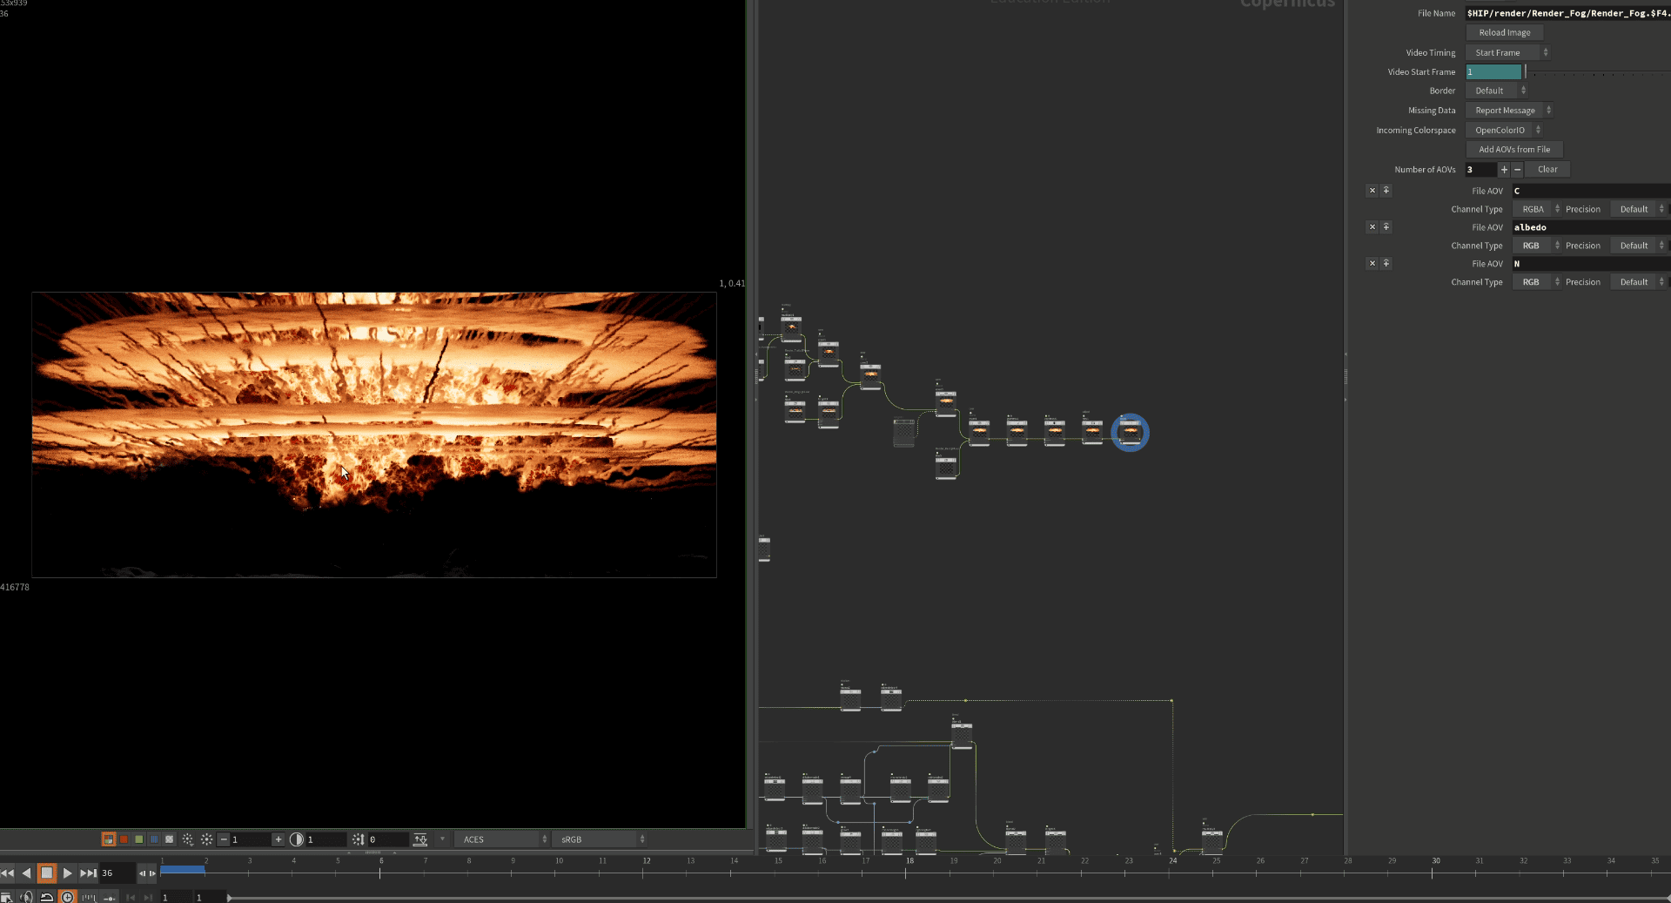
Task: Remove the N AOV entry
Action: [x=1372, y=264]
